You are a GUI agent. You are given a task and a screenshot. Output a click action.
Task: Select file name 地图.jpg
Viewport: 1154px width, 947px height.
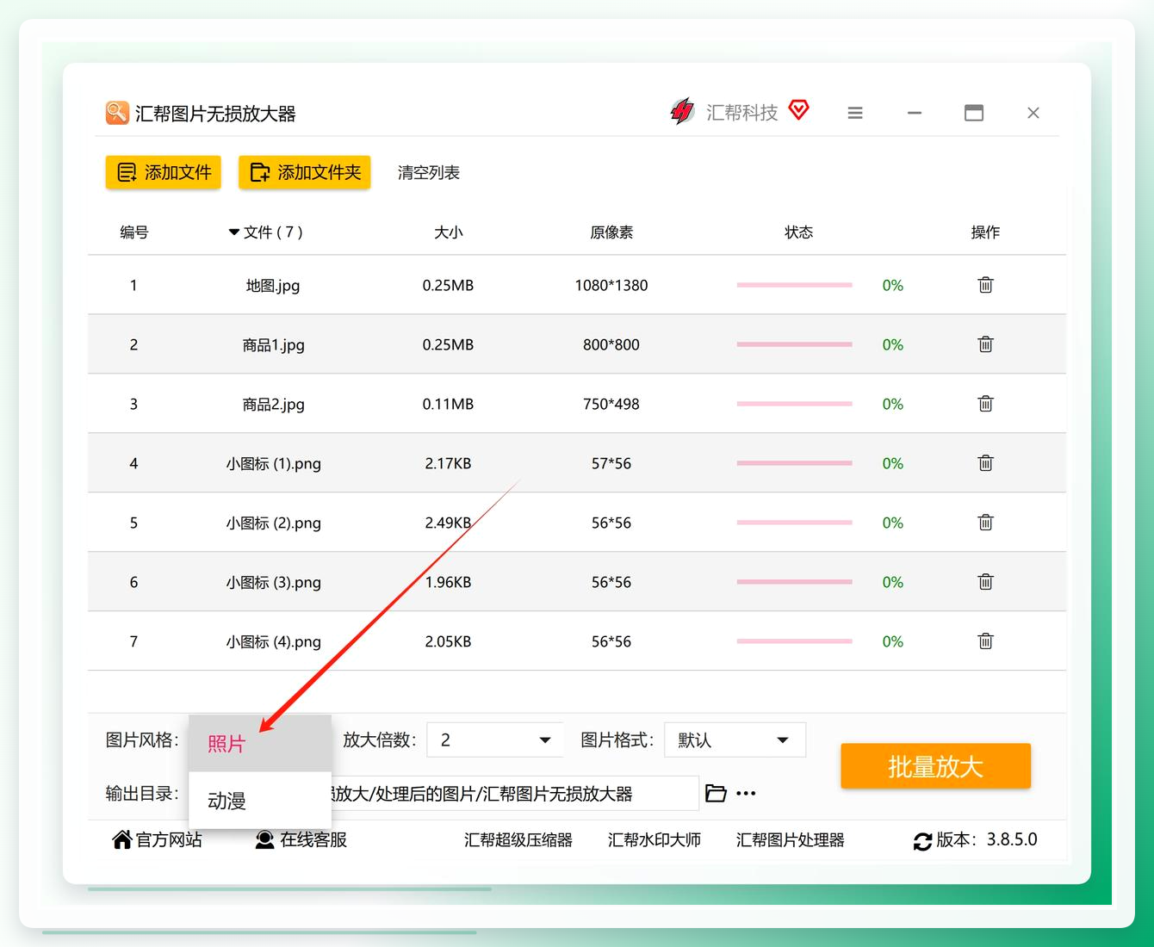(x=273, y=286)
